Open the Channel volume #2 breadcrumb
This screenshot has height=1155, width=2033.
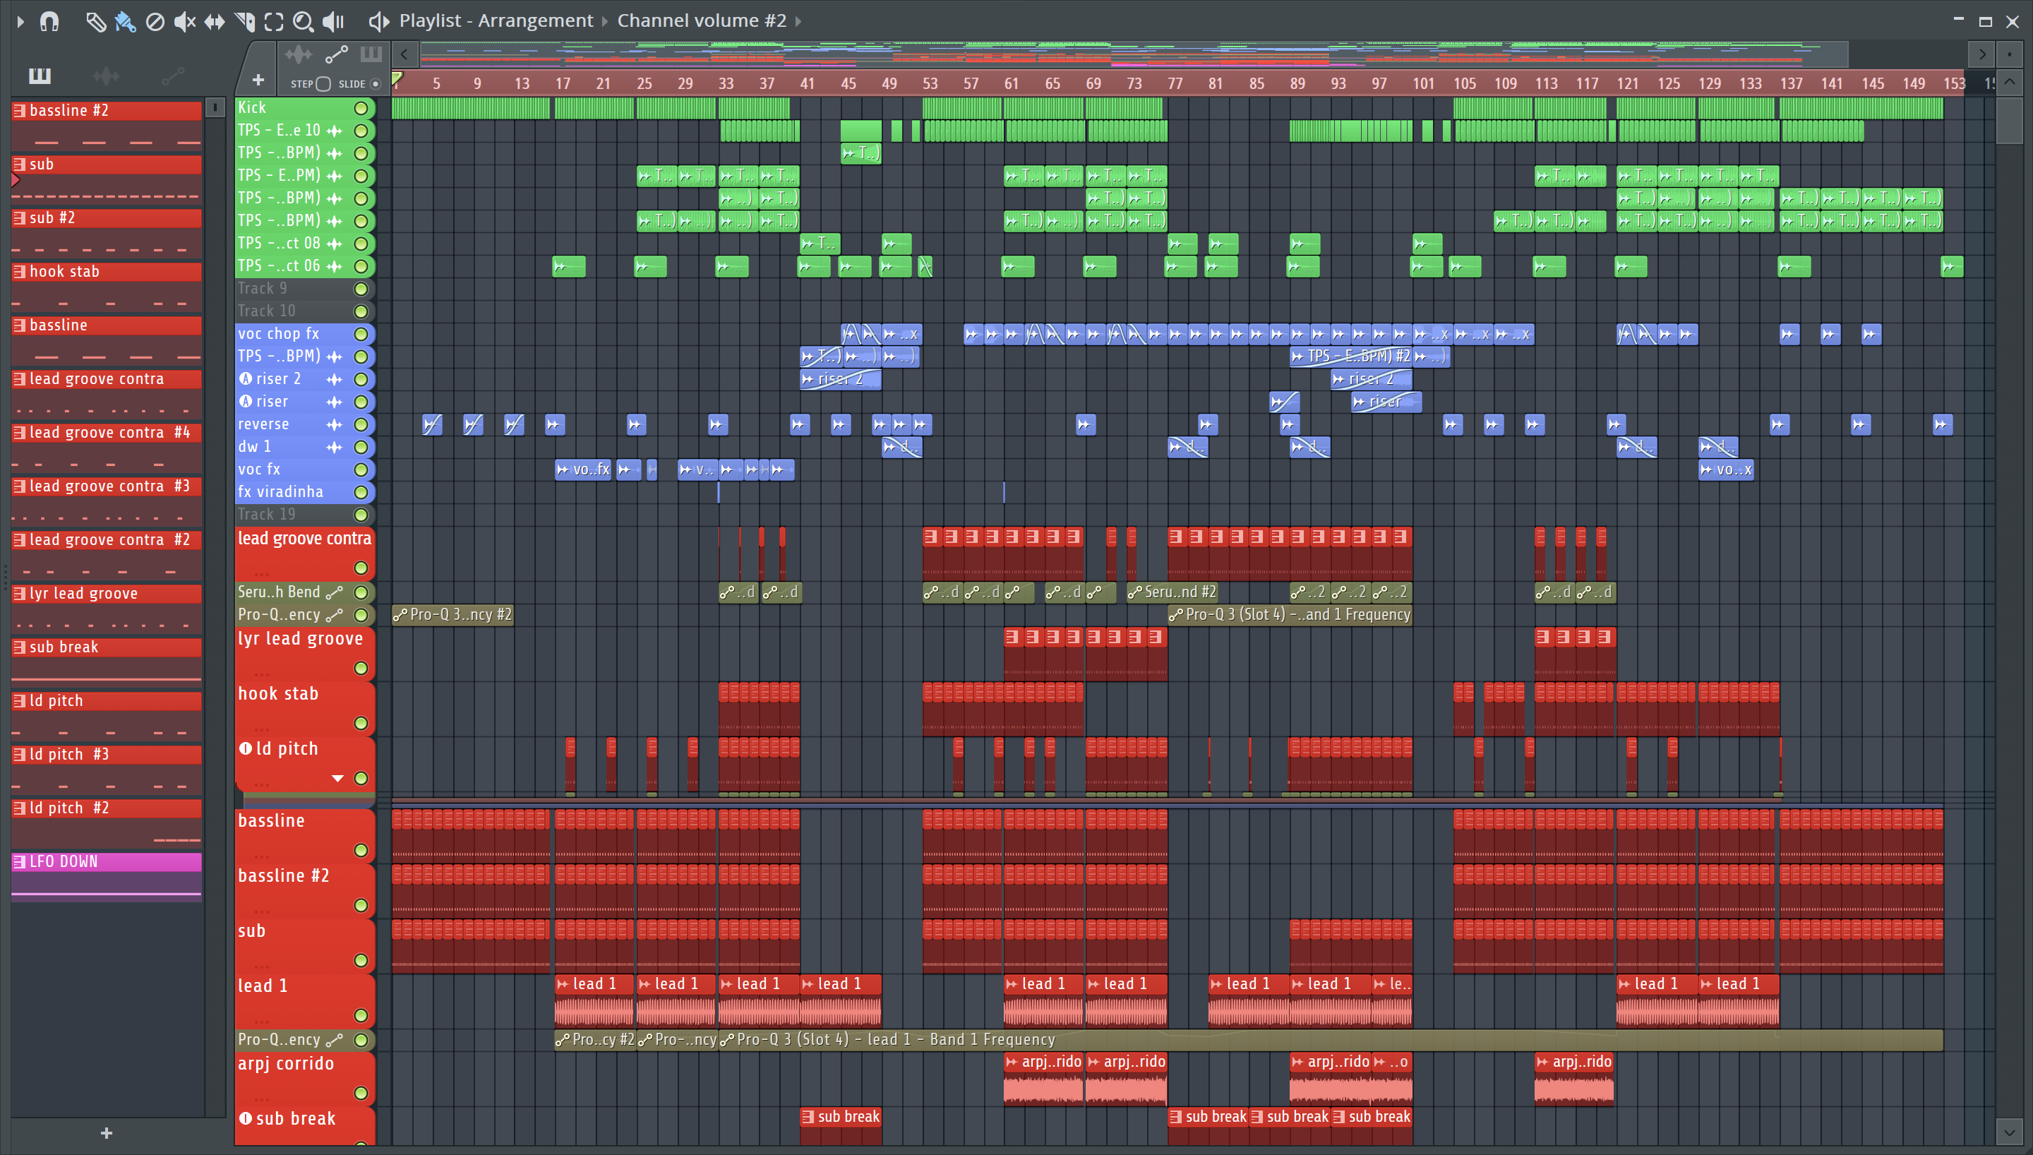(x=702, y=20)
